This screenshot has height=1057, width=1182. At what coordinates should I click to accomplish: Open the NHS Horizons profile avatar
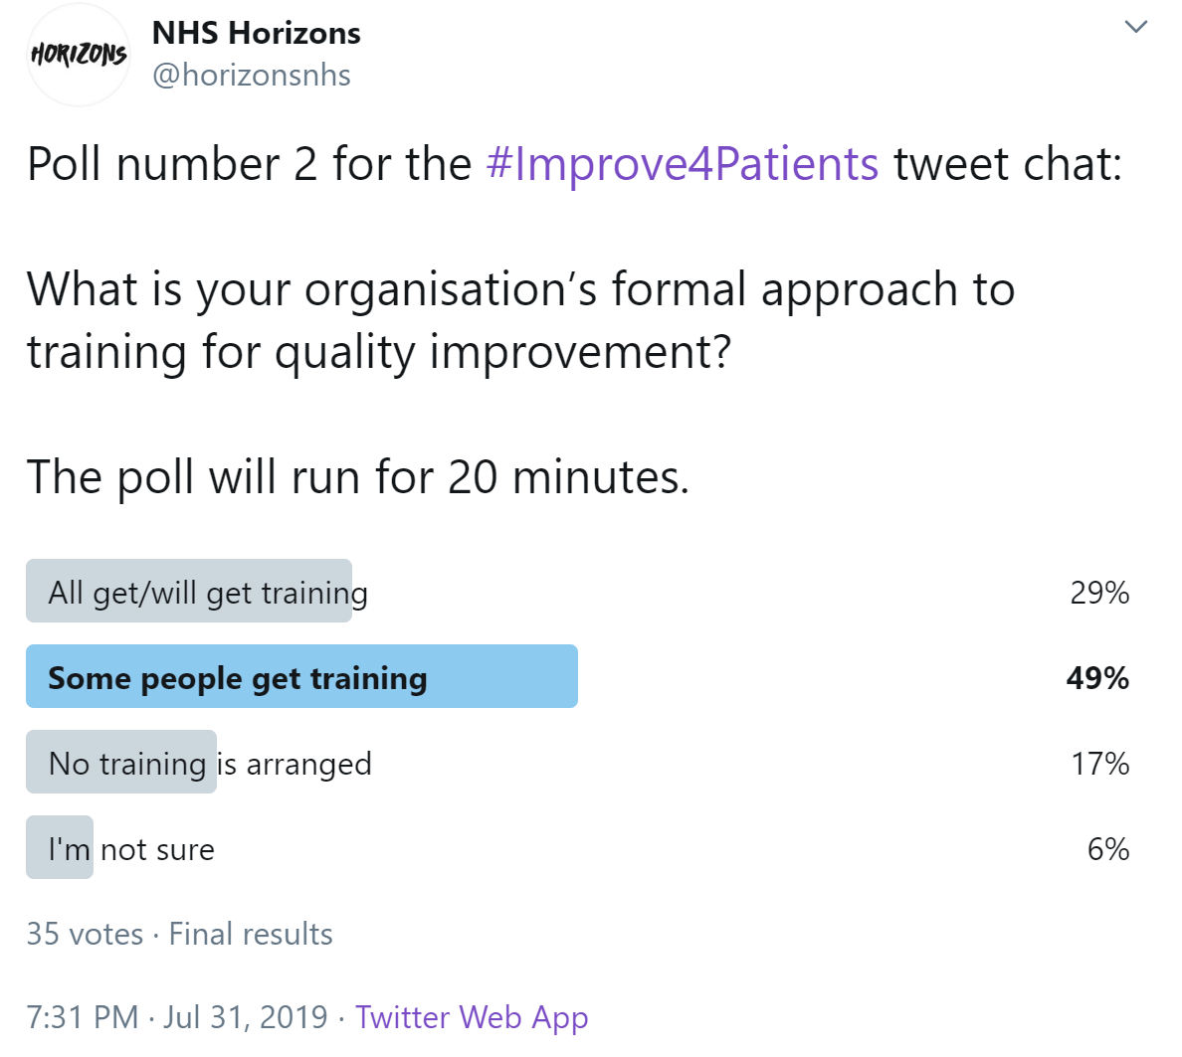pyautogui.click(x=79, y=55)
